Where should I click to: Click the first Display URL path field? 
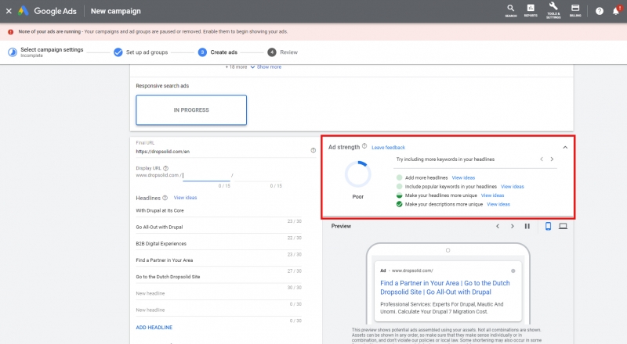click(x=206, y=176)
